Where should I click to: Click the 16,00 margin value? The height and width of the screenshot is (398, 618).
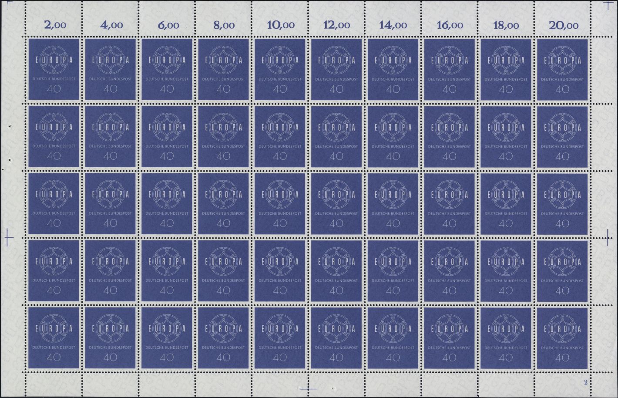click(450, 25)
